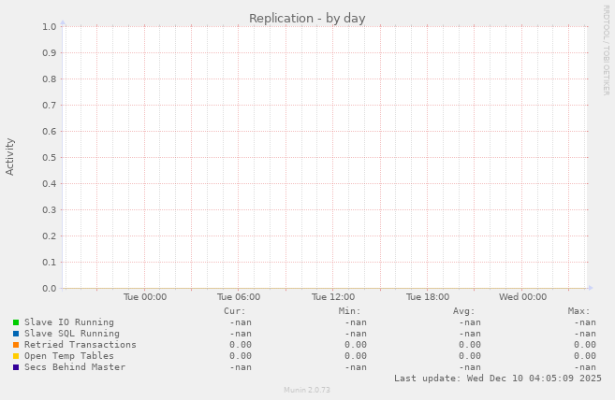
Task: Select the Secs Behind Master legend label
Action: [x=74, y=367]
